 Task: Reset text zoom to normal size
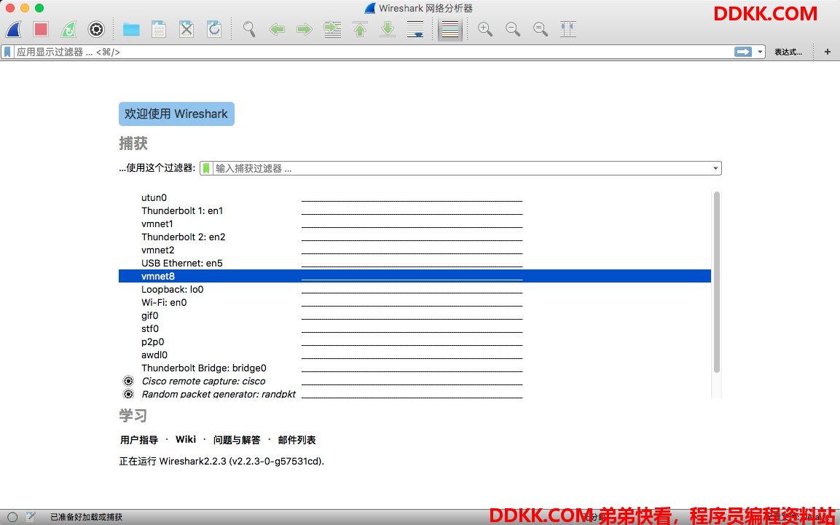[541, 29]
